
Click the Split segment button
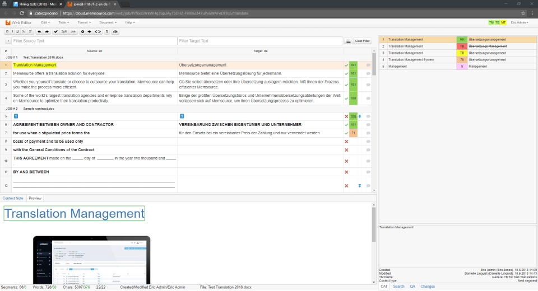click(x=64, y=31)
